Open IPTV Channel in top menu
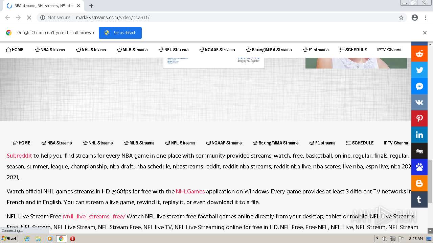The height and width of the screenshot is (243, 433). click(390, 50)
